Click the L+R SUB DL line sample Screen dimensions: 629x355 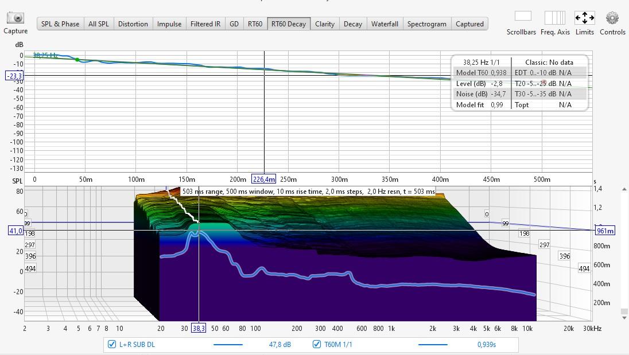coord(228,345)
